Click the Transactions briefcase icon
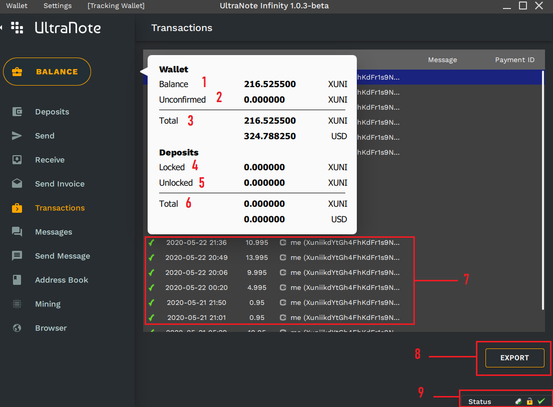 click(17, 208)
